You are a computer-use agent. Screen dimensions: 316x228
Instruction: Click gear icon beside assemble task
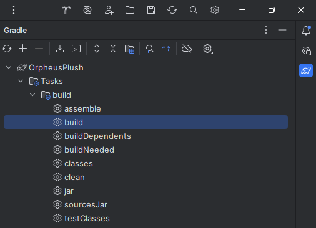coord(57,108)
